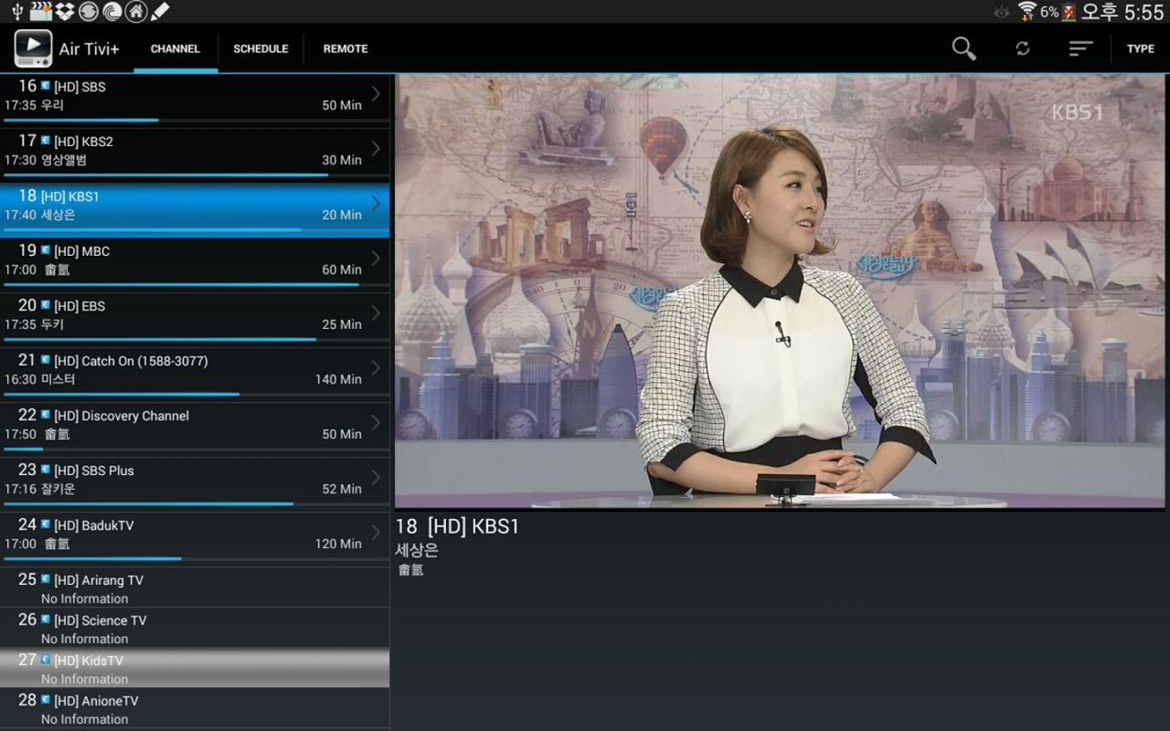Open the sort list icon
This screenshot has height=731, width=1170.
point(1080,48)
